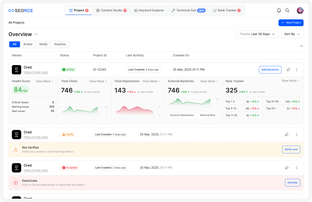
Task: Click the Verify now button
Action: click(291, 149)
